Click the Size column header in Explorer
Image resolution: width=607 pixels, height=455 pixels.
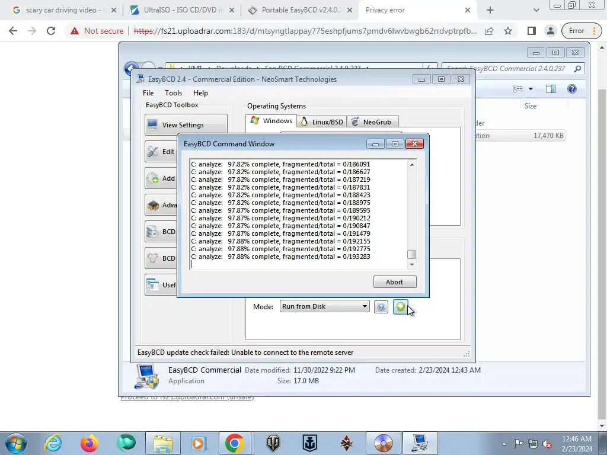point(531,105)
